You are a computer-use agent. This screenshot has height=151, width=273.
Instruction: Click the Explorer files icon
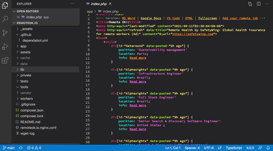pos(5,5)
